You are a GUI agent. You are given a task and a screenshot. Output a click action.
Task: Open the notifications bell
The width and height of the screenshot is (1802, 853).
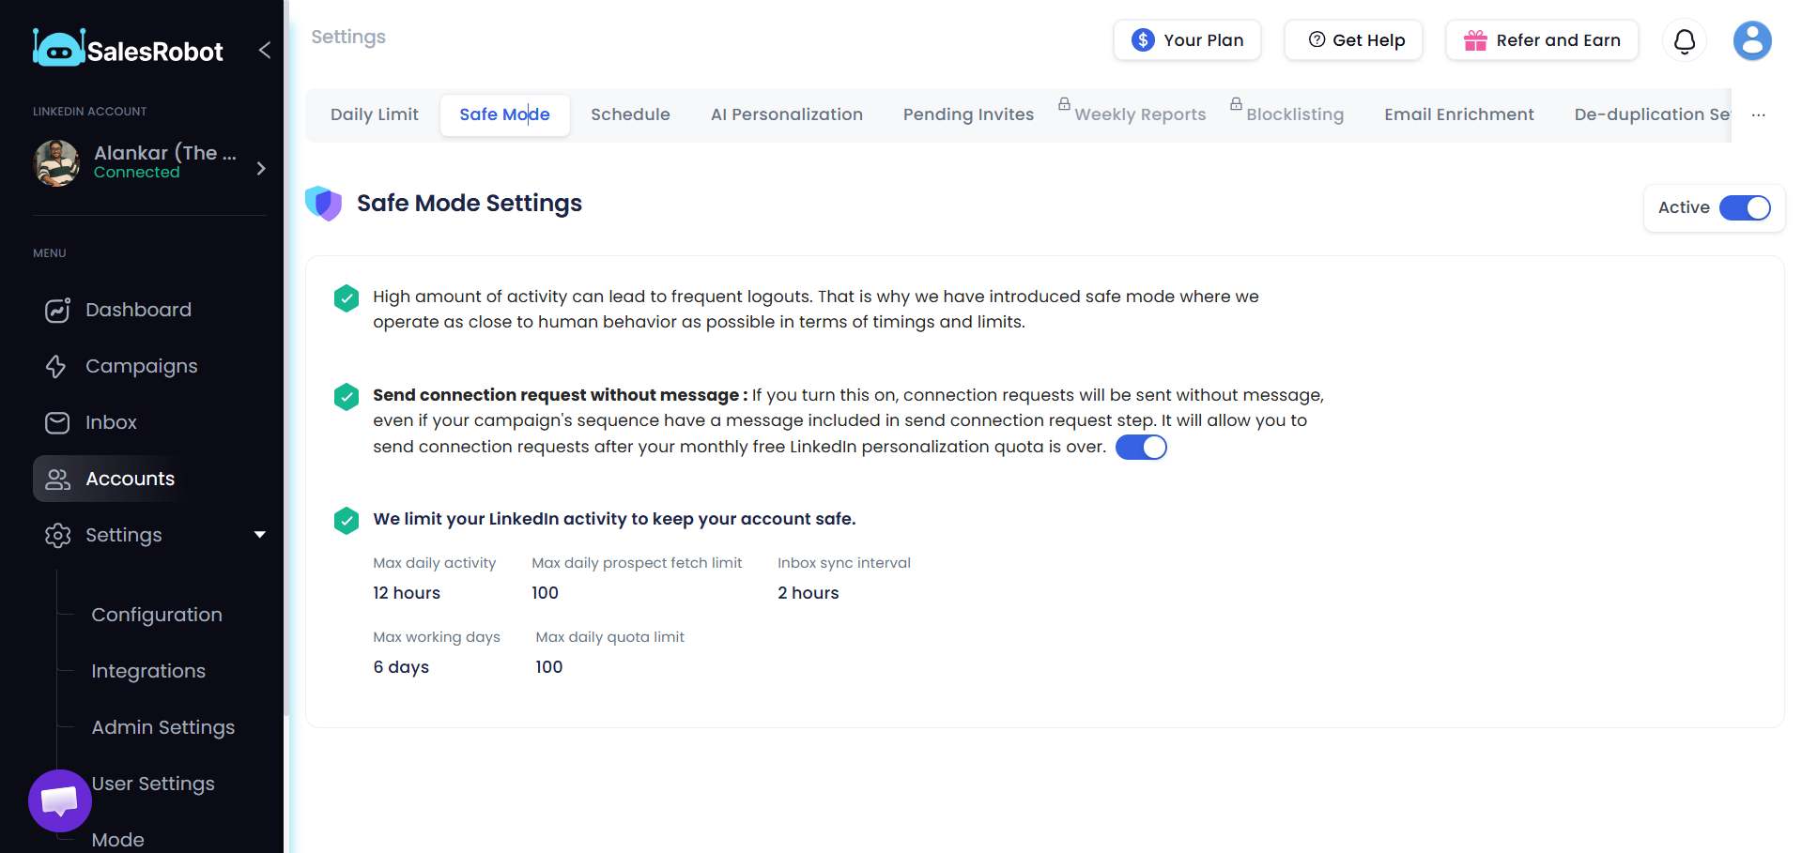[1685, 40]
